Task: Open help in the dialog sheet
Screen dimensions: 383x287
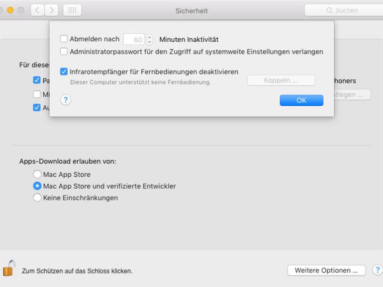Action: click(x=66, y=100)
